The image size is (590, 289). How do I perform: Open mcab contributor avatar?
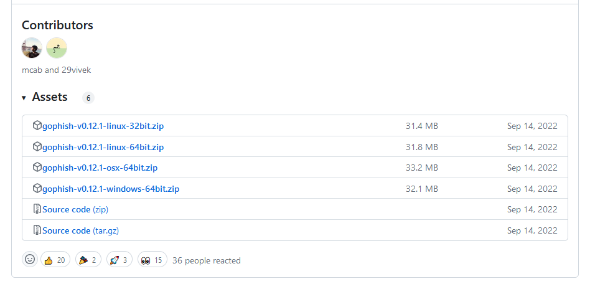coord(32,48)
